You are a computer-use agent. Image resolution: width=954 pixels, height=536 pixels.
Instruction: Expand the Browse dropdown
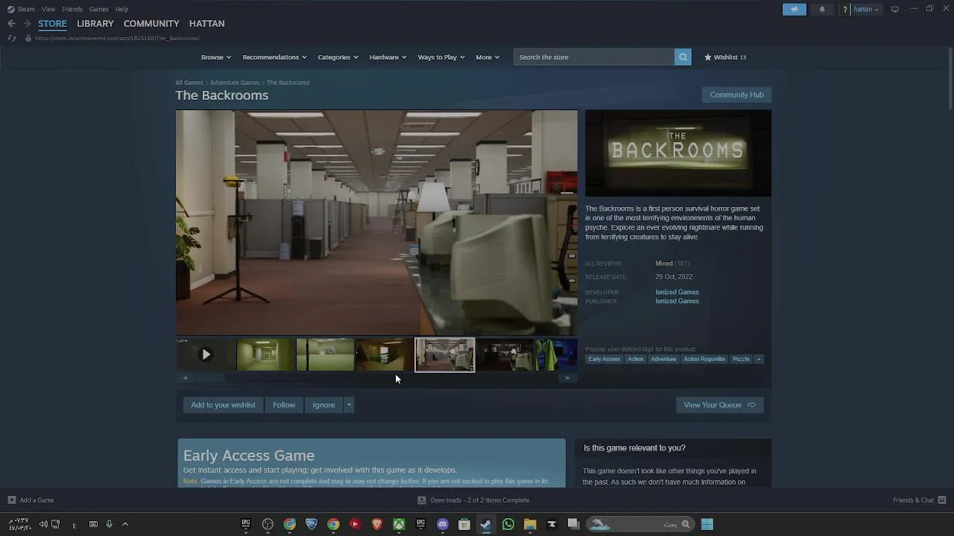click(x=216, y=57)
